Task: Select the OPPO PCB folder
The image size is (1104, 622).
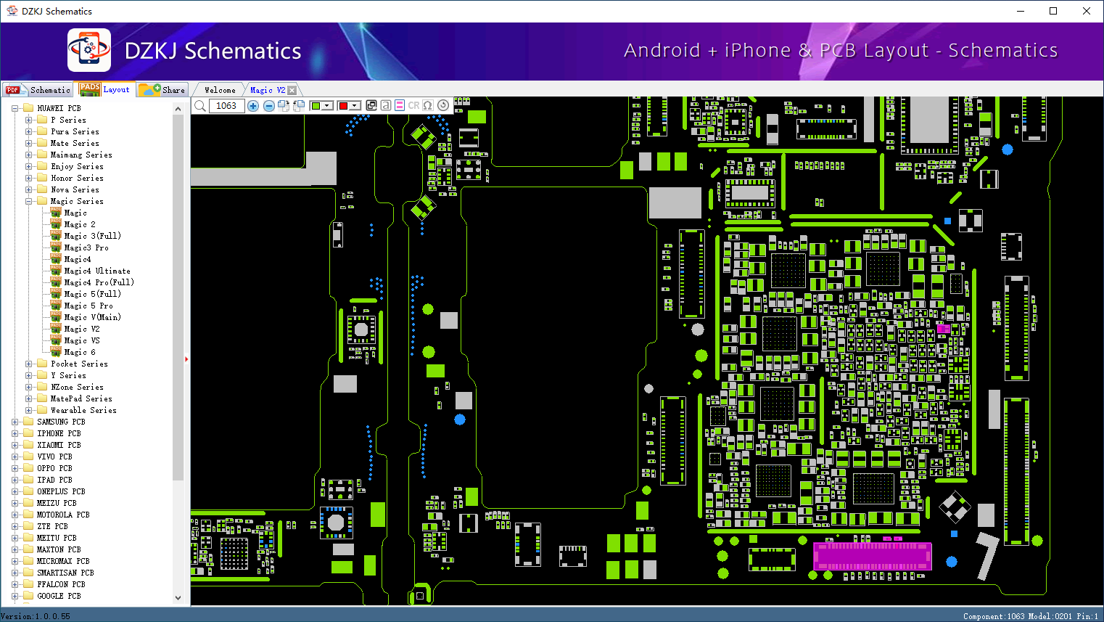Action: pos(54,468)
